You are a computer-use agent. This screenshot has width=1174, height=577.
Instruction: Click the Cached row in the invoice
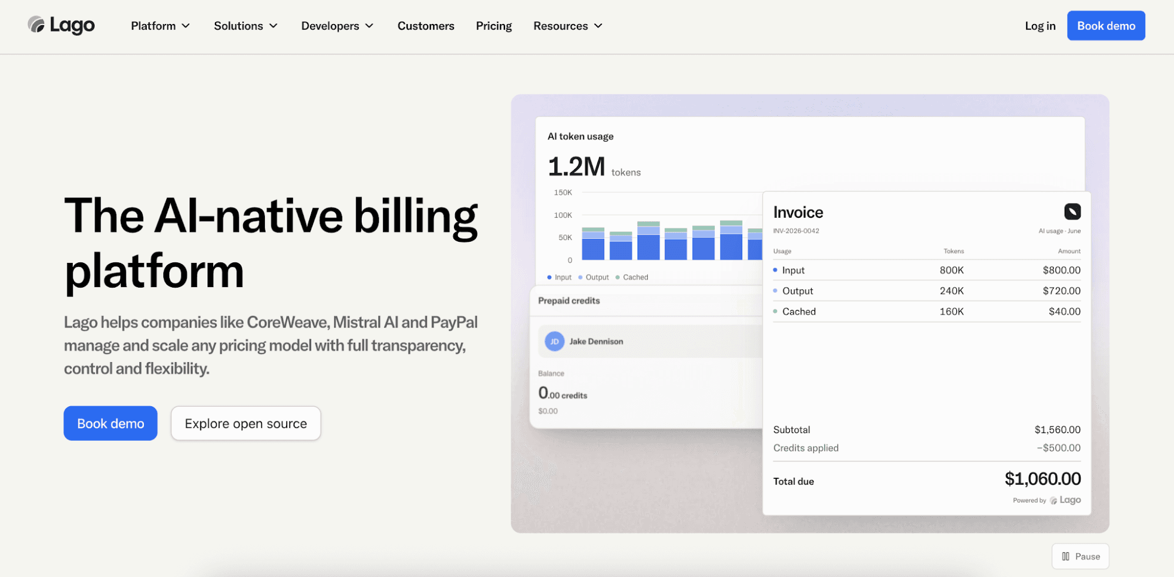(x=927, y=311)
